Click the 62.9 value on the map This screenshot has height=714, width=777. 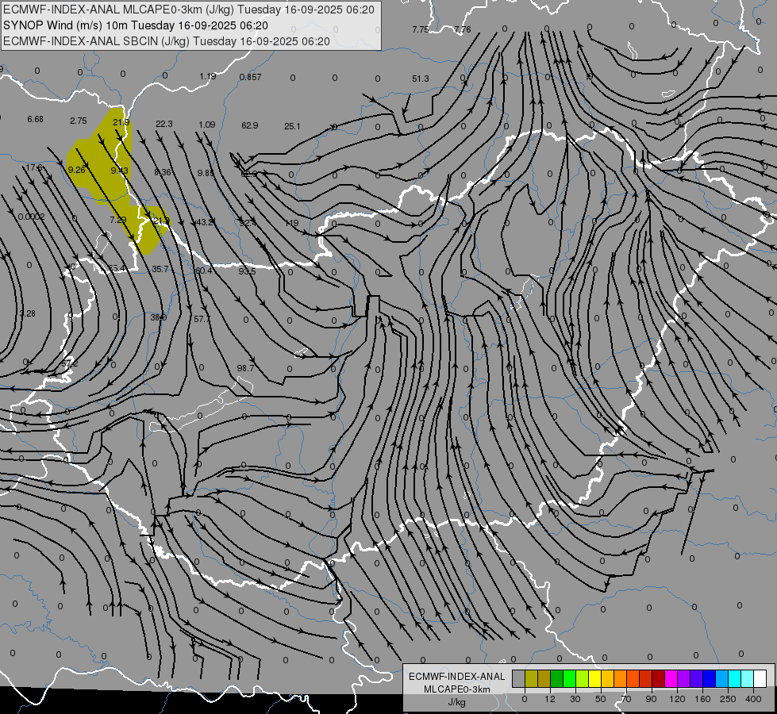coord(250,125)
